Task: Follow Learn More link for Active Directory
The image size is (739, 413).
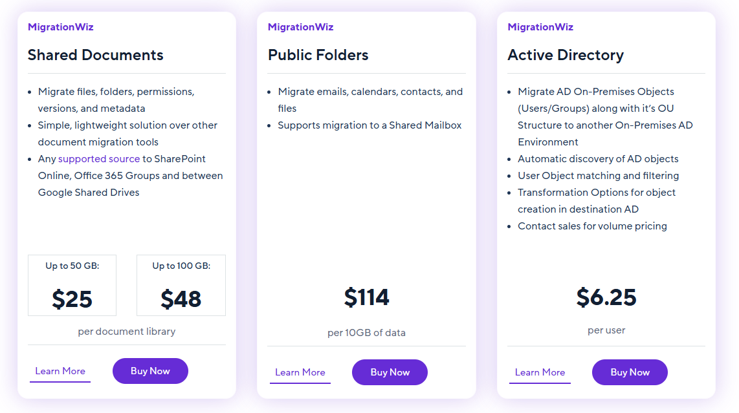Action: (540, 372)
